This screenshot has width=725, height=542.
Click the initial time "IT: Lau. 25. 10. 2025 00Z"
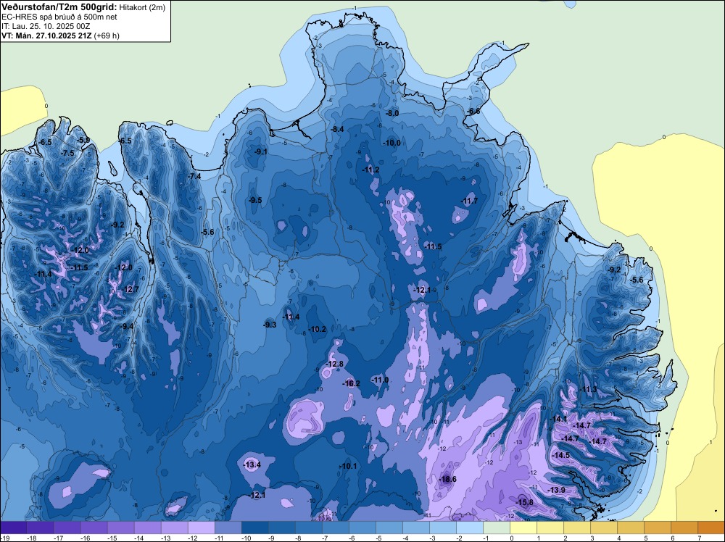tap(46, 26)
